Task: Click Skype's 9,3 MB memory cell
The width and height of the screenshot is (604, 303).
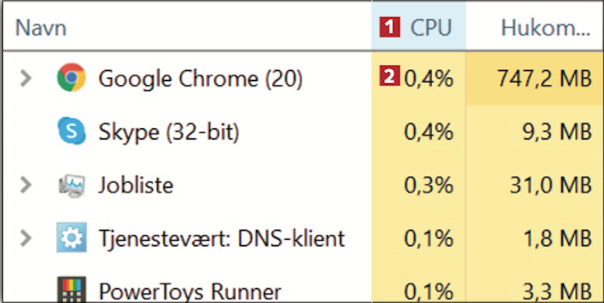Action: point(557,132)
